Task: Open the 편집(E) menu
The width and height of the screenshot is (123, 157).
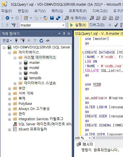Action: point(23,11)
